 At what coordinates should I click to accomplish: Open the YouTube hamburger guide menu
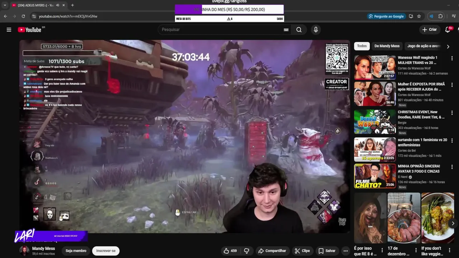(9, 30)
